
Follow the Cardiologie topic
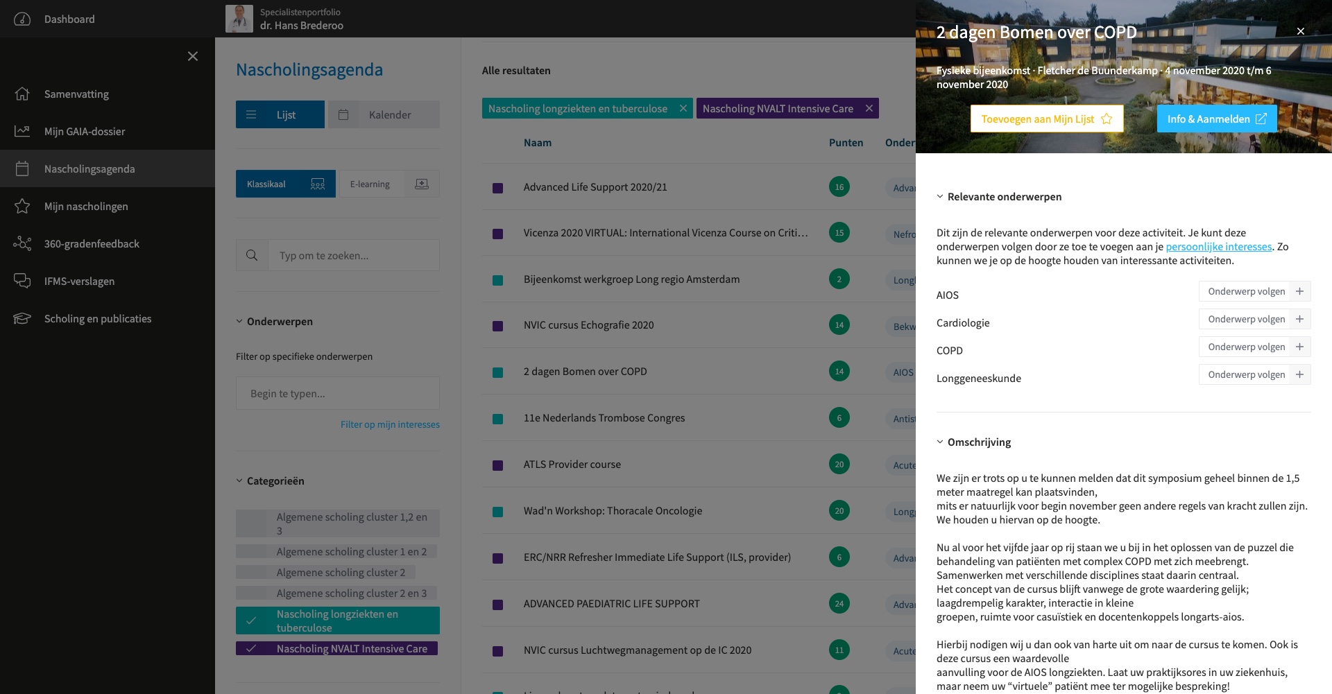click(x=1255, y=319)
